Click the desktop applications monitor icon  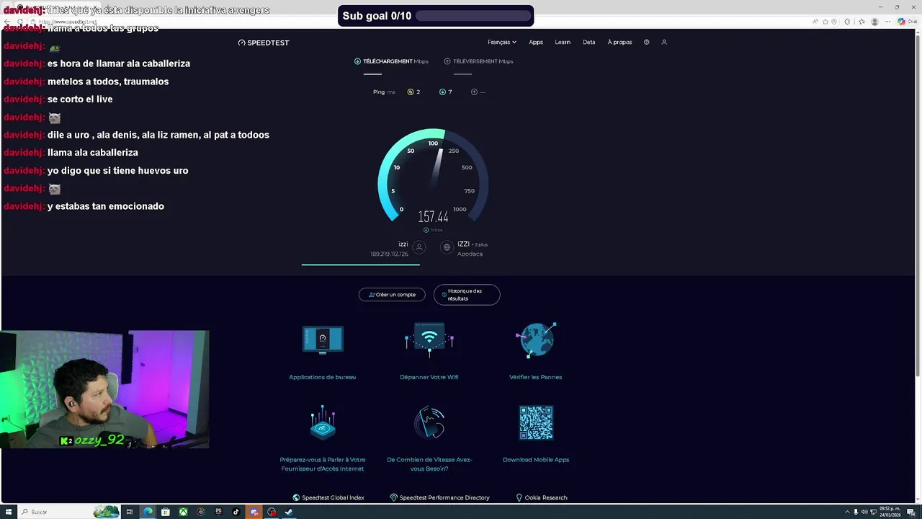pos(323,340)
